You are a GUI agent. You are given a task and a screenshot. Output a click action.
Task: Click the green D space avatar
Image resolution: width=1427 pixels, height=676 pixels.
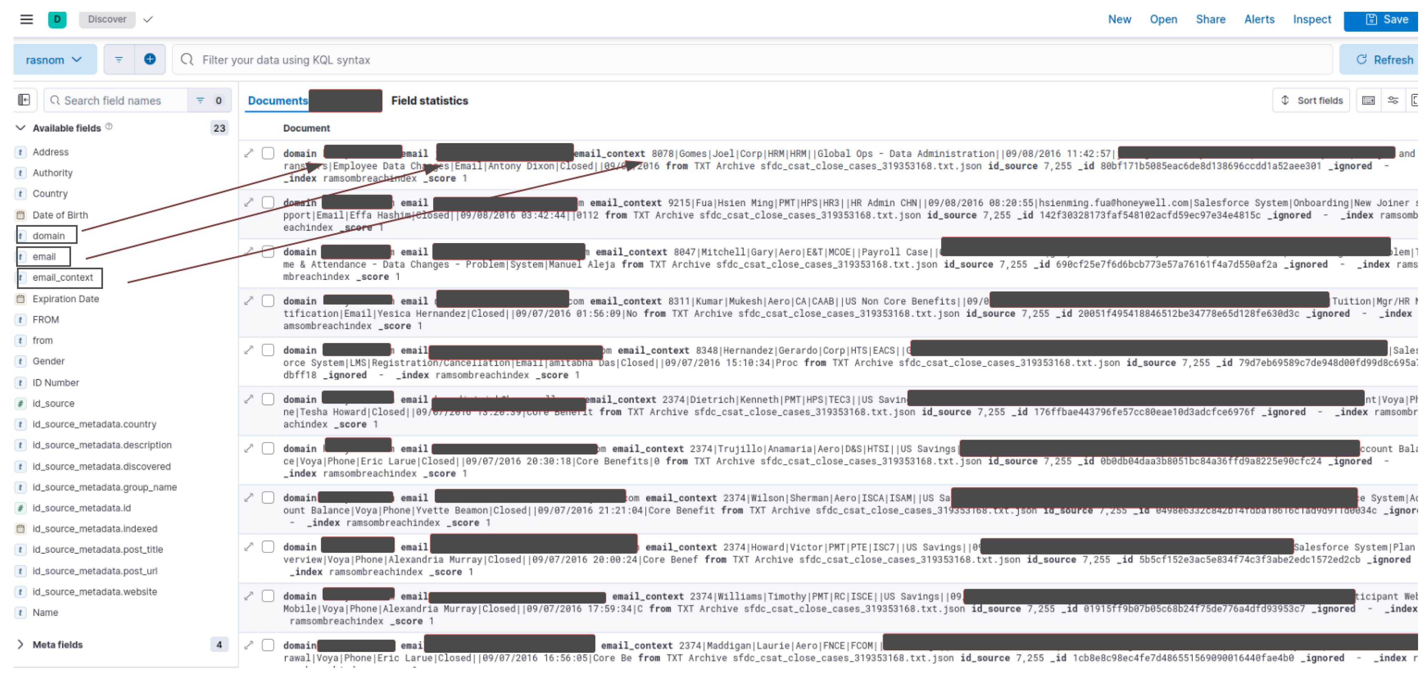57,19
